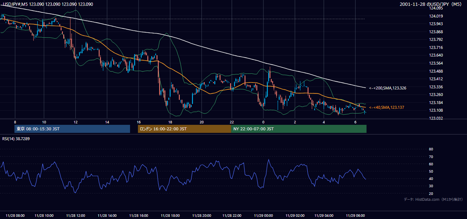
Task: Click the 11/28 20:00 date label
Action: point(201,216)
